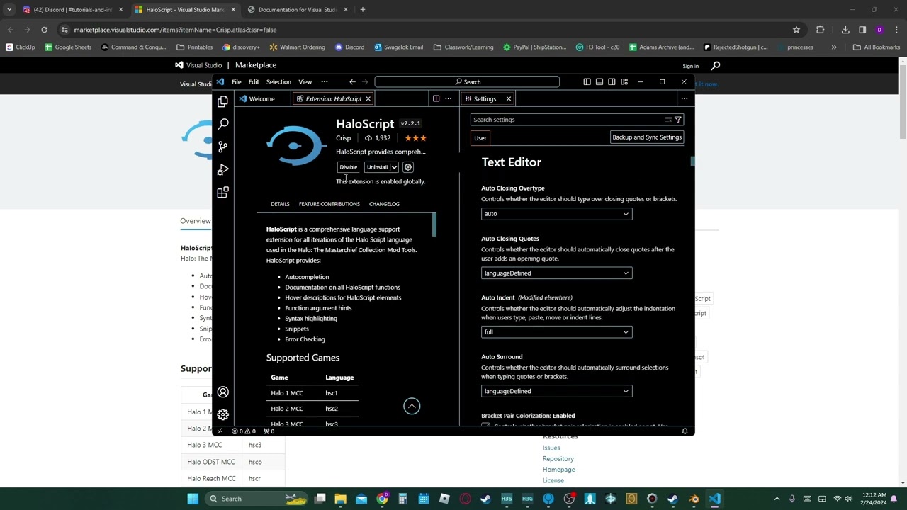The image size is (907, 510).
Task: Open Chrome downloads icon
Action: pos(845,30)
